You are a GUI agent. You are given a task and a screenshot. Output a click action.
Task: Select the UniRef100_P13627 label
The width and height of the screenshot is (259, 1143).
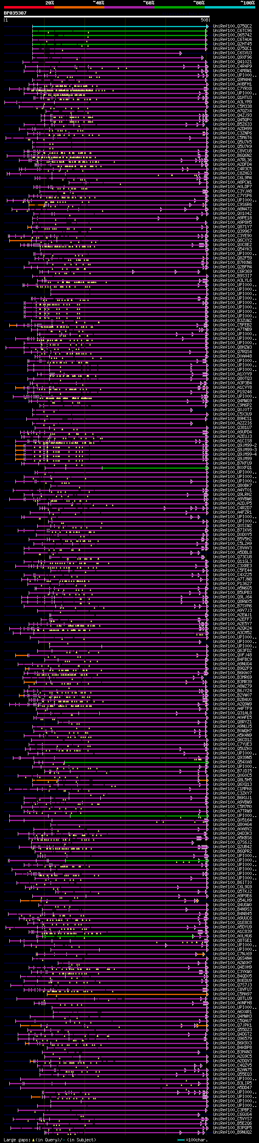[232, 584]
